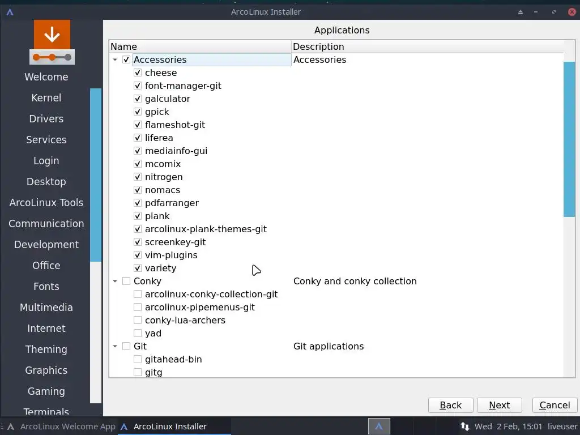Collapse the Git tree group

click(115, 346)
